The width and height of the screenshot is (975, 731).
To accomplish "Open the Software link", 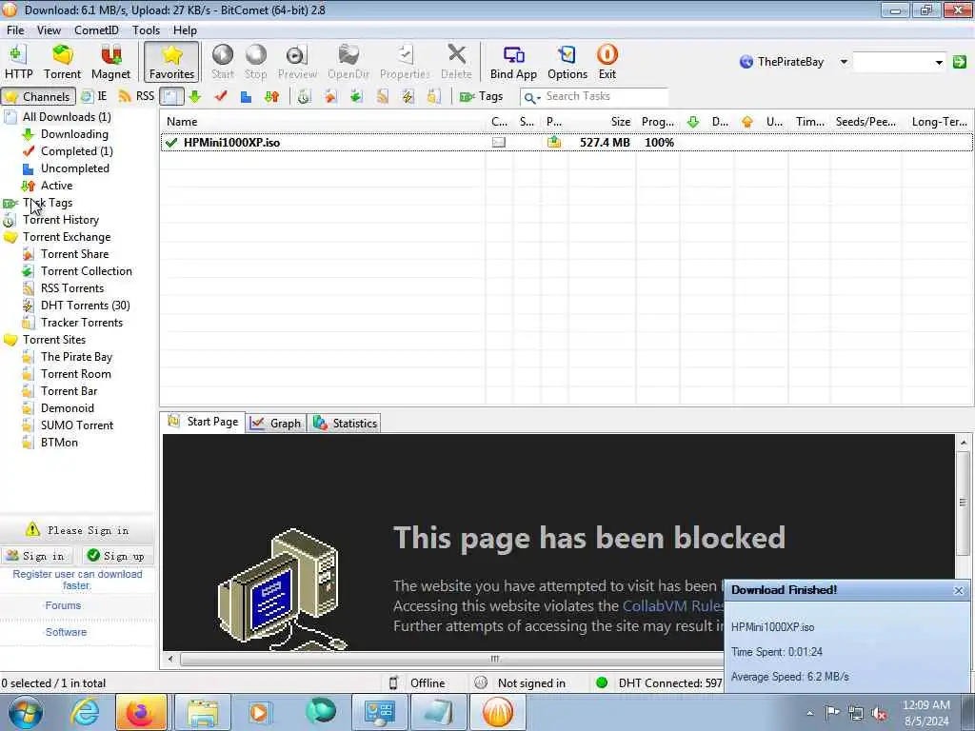I will click(x=66, y=632).
